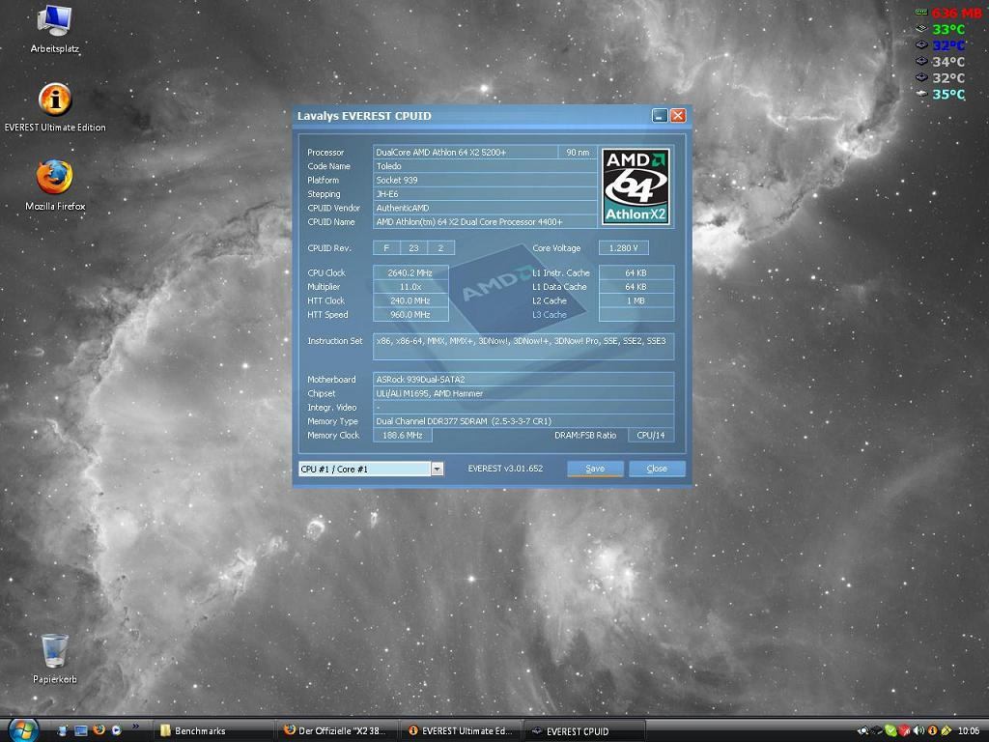Click Platform value Socket 939

point(485,180)
